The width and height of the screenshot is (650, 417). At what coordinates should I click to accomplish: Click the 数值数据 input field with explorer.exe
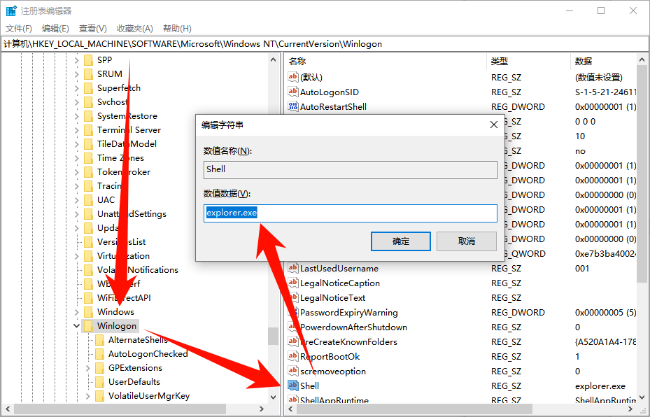click(350, 213)
